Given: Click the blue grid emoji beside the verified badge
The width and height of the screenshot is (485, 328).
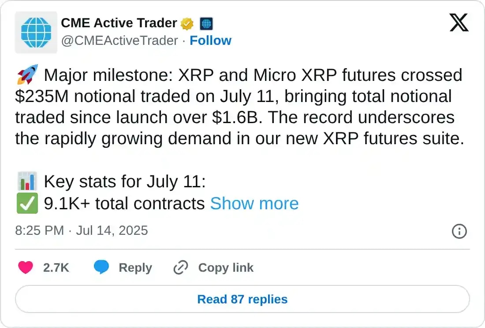Looking at the screenshot, I should click(x=205, y=23).
